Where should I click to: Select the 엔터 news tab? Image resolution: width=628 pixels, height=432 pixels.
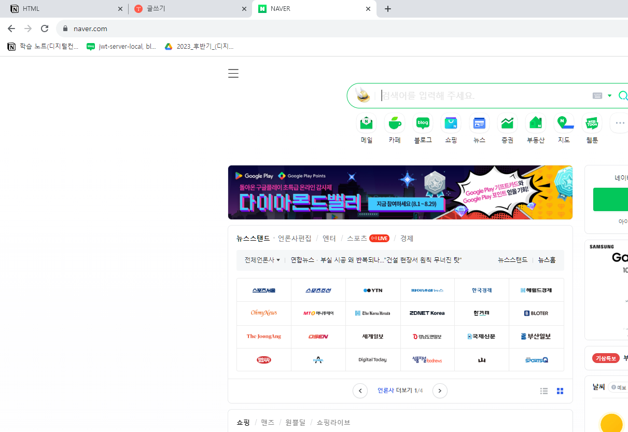coord(329,239)
